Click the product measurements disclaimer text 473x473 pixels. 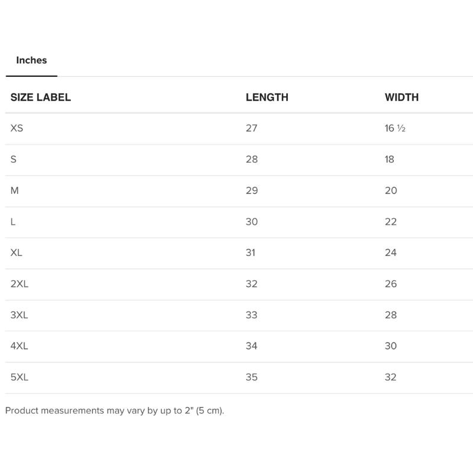pos(115,410)
